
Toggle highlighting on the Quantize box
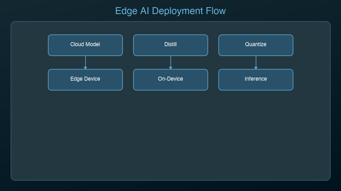(x=256, y=45)
